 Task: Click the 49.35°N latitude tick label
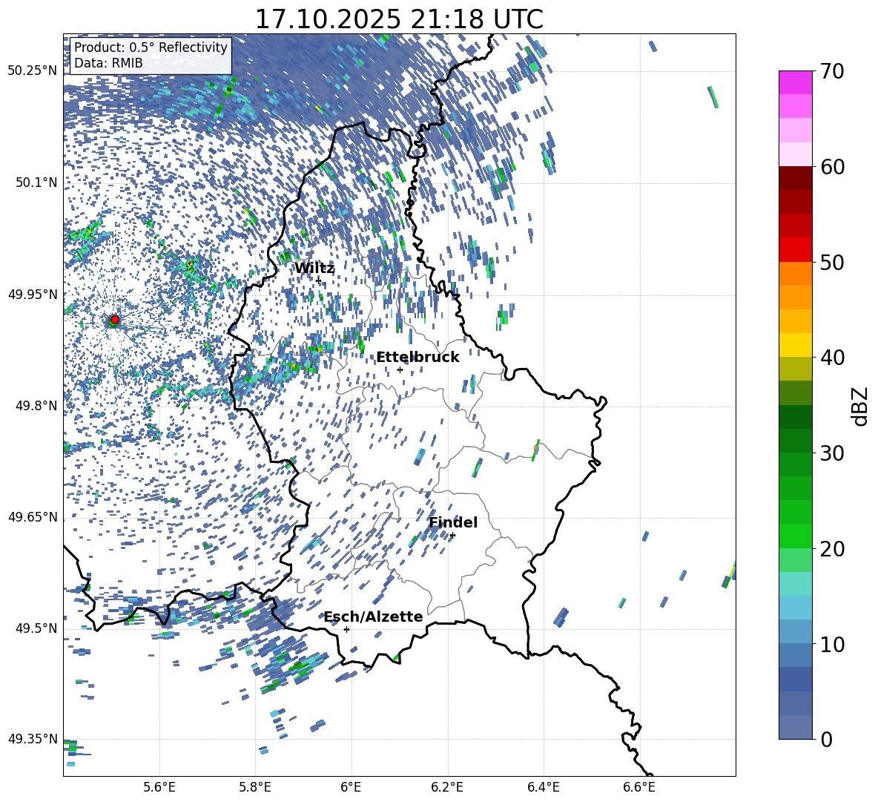click(33, 739)
